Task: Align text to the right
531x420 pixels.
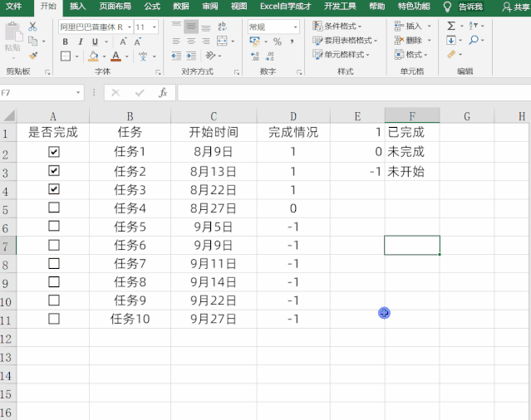Action: (x=206, y=42)
